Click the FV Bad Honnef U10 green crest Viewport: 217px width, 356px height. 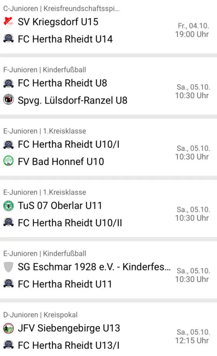coord(9,161)
